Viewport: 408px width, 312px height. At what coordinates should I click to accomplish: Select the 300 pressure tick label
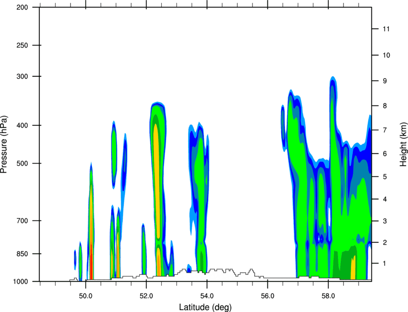tap(22, 76)
